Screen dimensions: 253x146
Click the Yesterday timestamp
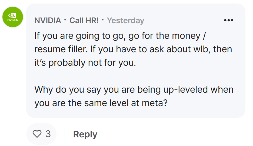click(125, 20)
